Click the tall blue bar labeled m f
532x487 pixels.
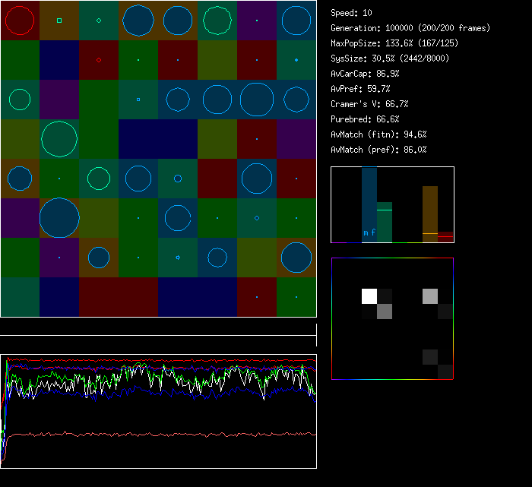coord(369,204)
